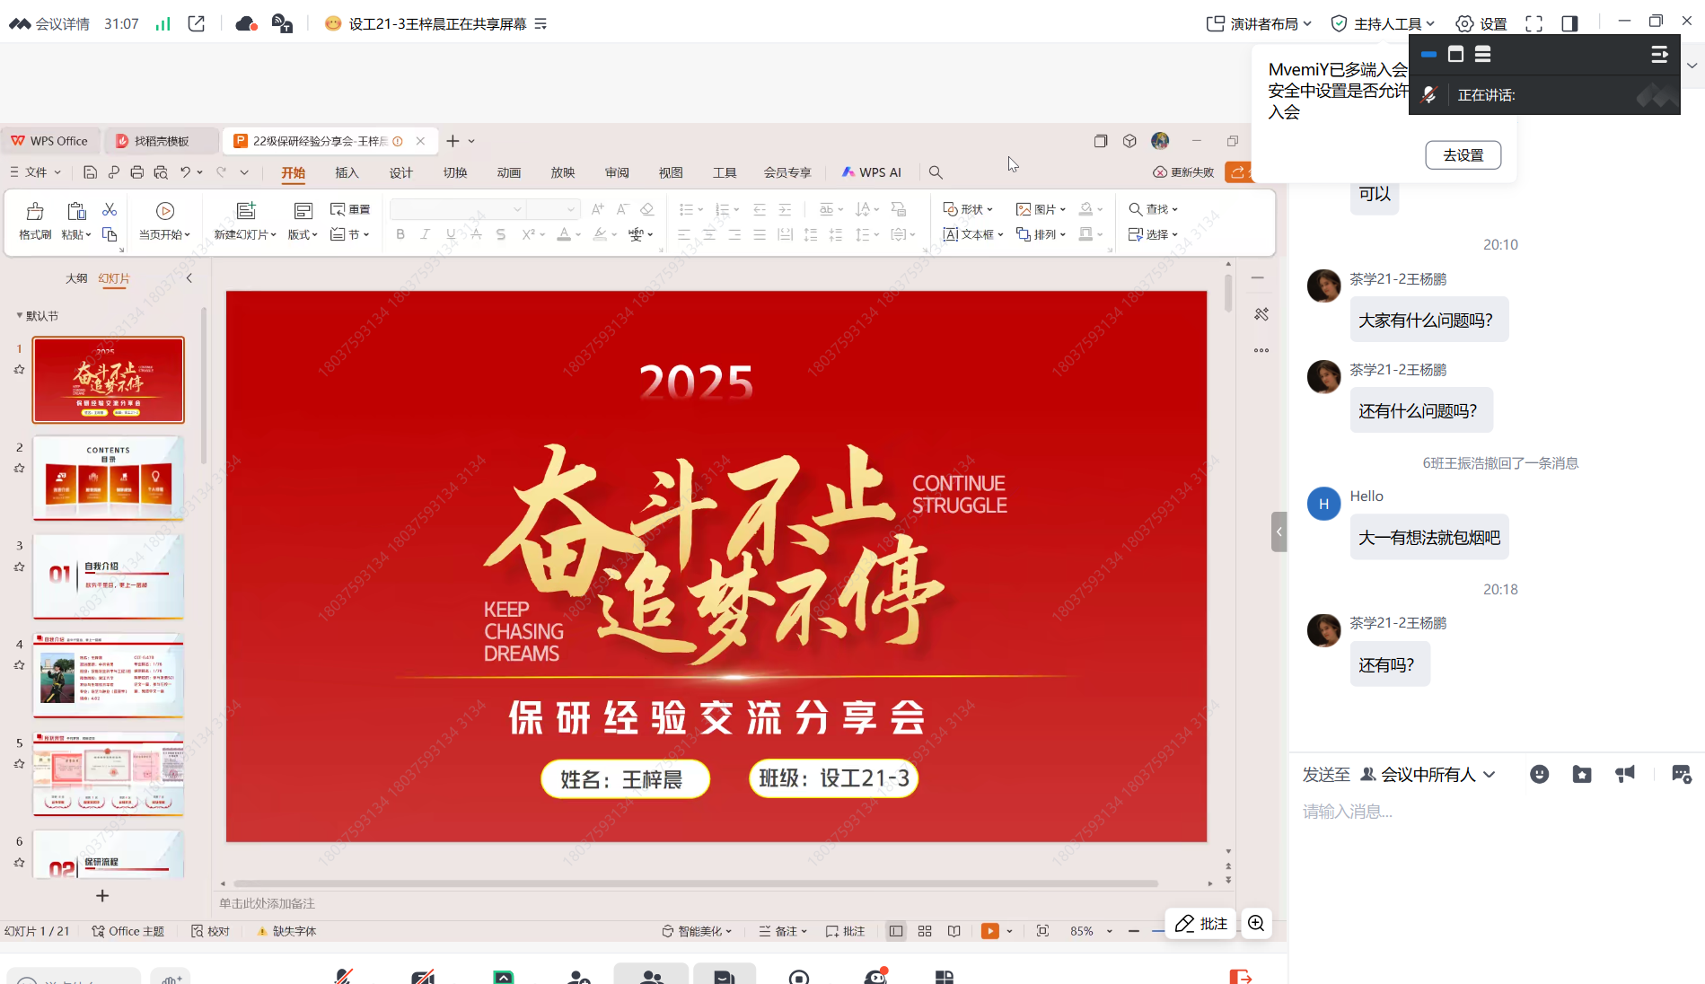Open the recipient dropdown 会议中所有人
The height and width of the screenshot is (984, 1705).
tap(1428, 774)
